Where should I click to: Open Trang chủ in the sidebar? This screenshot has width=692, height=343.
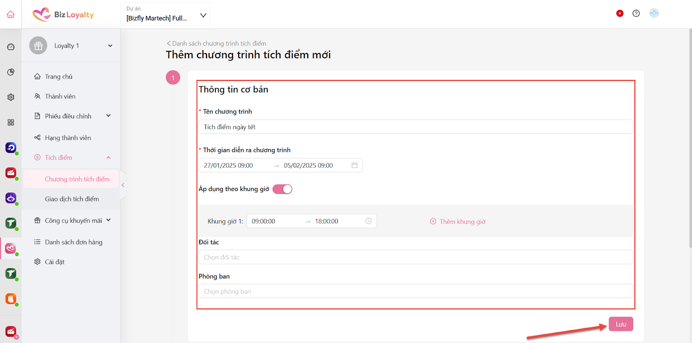pyautogui.click(x=59, y=76)
